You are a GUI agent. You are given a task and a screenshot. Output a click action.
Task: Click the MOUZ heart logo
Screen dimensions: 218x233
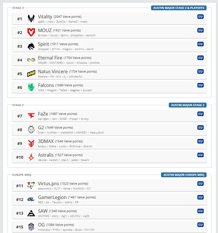coord(31,32)
